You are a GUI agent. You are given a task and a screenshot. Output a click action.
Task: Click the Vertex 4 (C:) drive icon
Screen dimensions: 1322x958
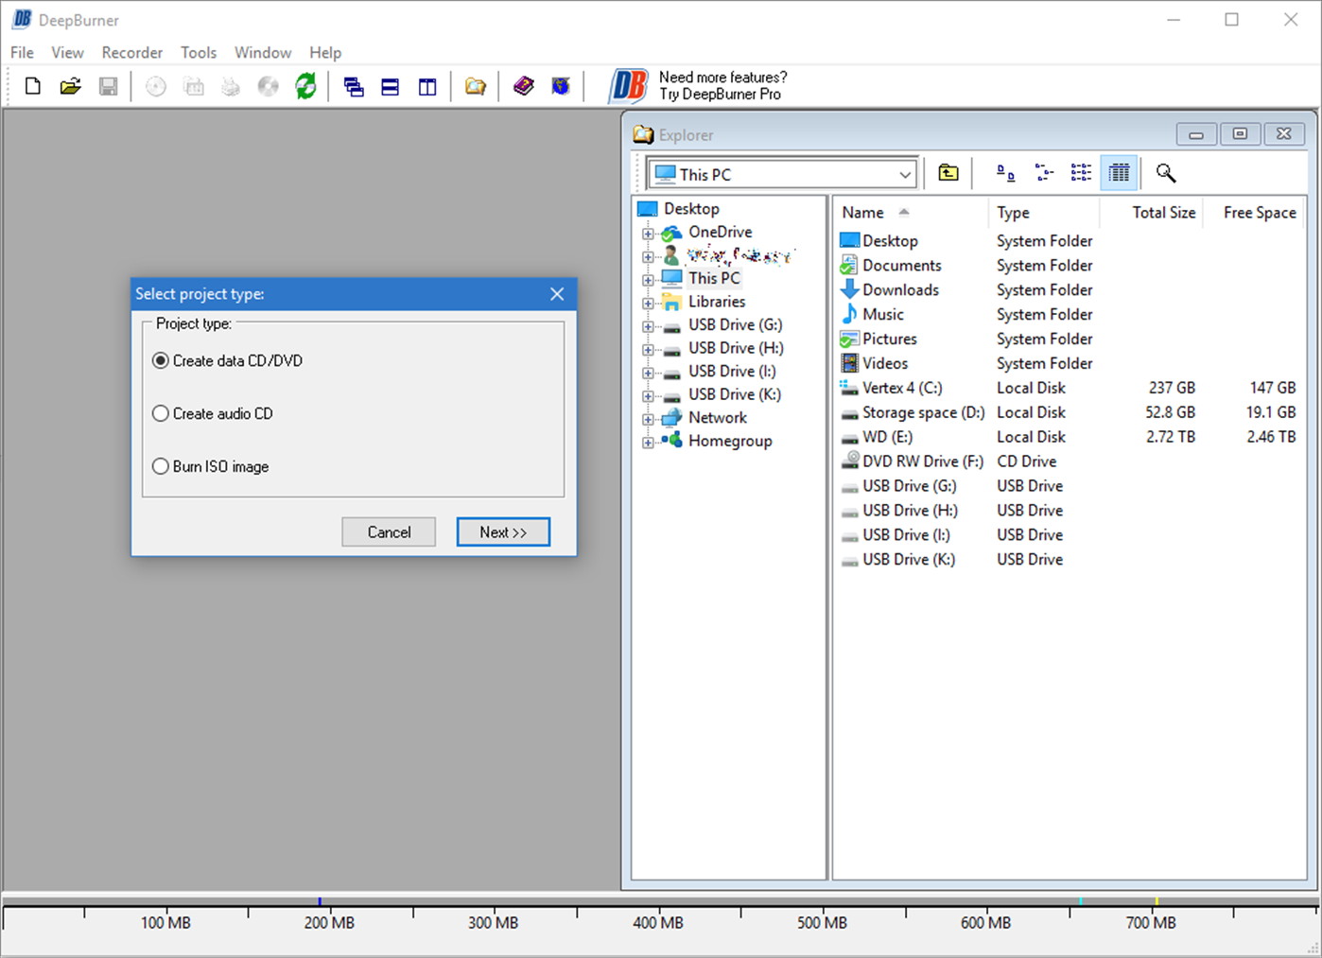point(849,388)
